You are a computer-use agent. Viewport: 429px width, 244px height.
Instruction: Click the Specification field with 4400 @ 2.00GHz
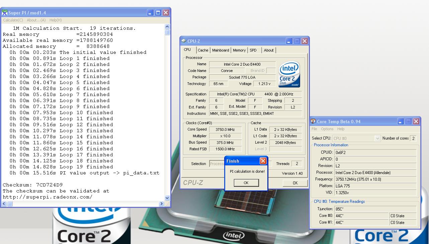click(x=255, y=94)
